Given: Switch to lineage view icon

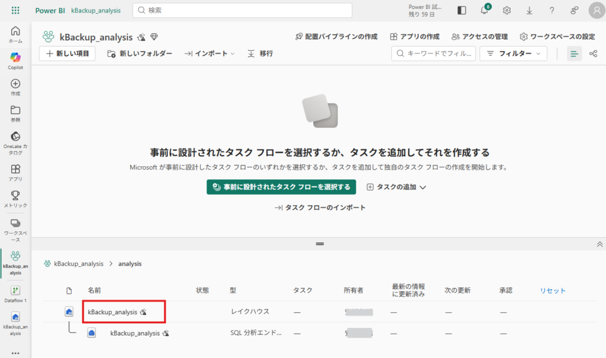Looking at the screenshot, I should (x=593, y=54).
